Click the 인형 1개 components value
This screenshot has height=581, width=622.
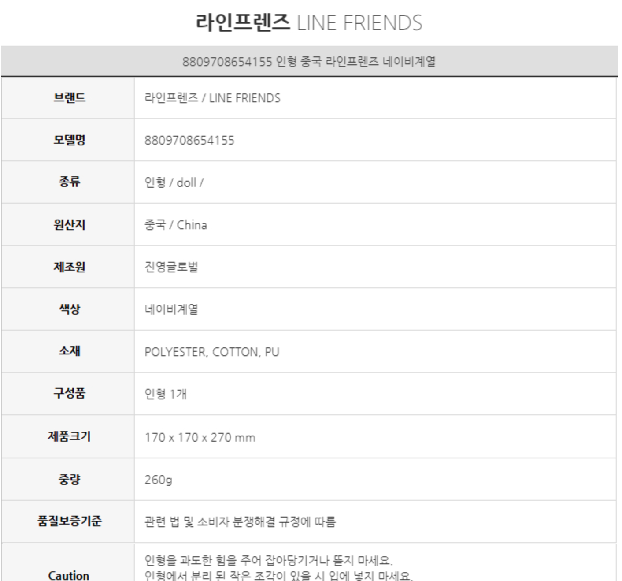pyautogui.click(x=166, y=394)
